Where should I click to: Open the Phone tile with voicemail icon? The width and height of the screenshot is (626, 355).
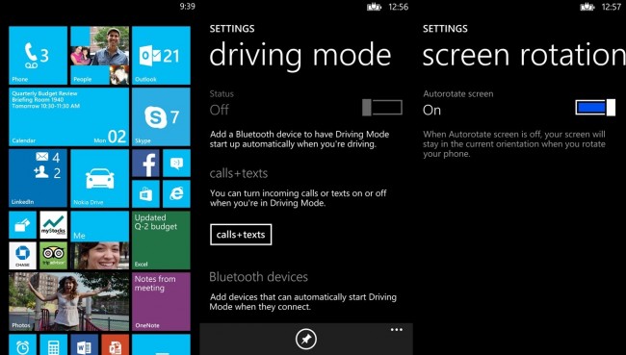pyautogui.click(x=38, y=56)
